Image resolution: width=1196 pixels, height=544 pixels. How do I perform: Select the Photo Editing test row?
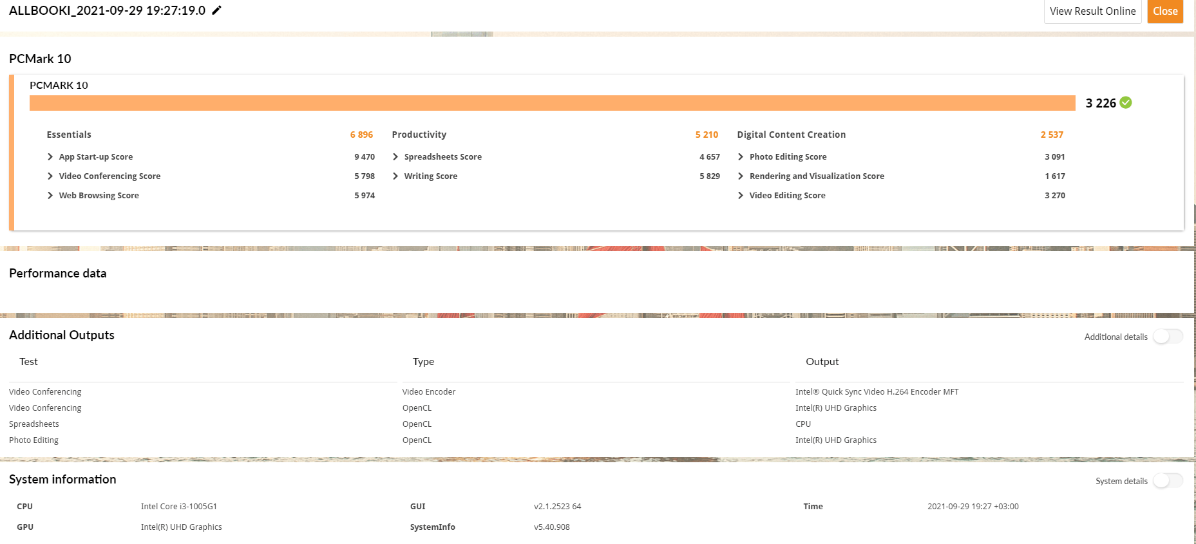click(x=596, y=440)
